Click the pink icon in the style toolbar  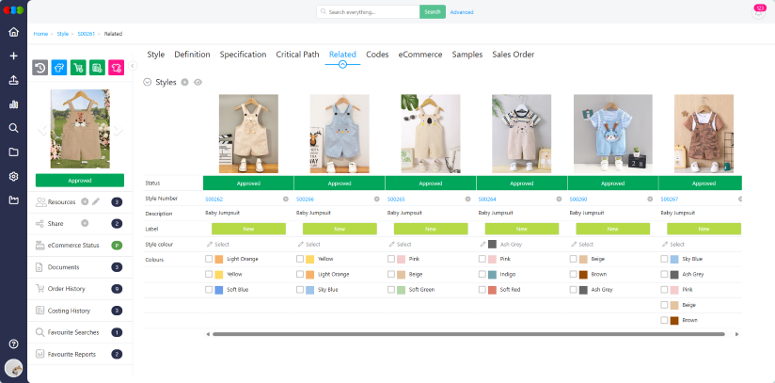(117, 68)
